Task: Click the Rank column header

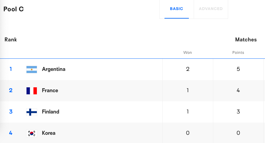Action: pyautogui.click(x=11, y=40)
